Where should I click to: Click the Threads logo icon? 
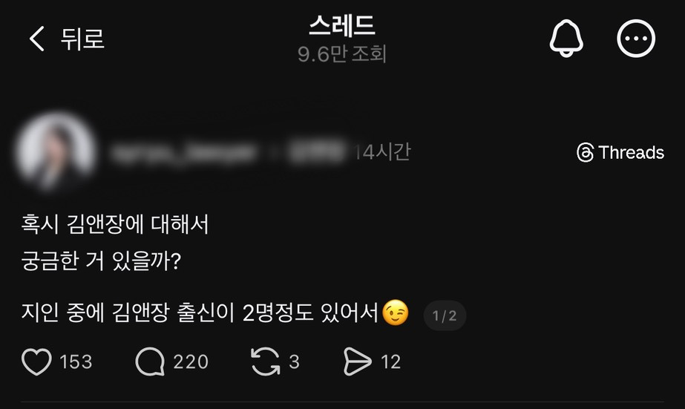(585, 152)
